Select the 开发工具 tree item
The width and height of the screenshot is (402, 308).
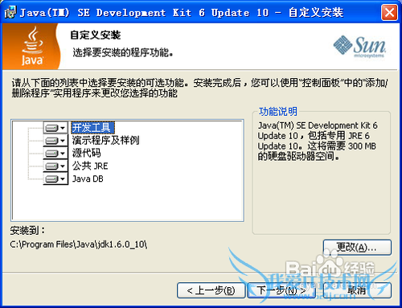point(92,128)
